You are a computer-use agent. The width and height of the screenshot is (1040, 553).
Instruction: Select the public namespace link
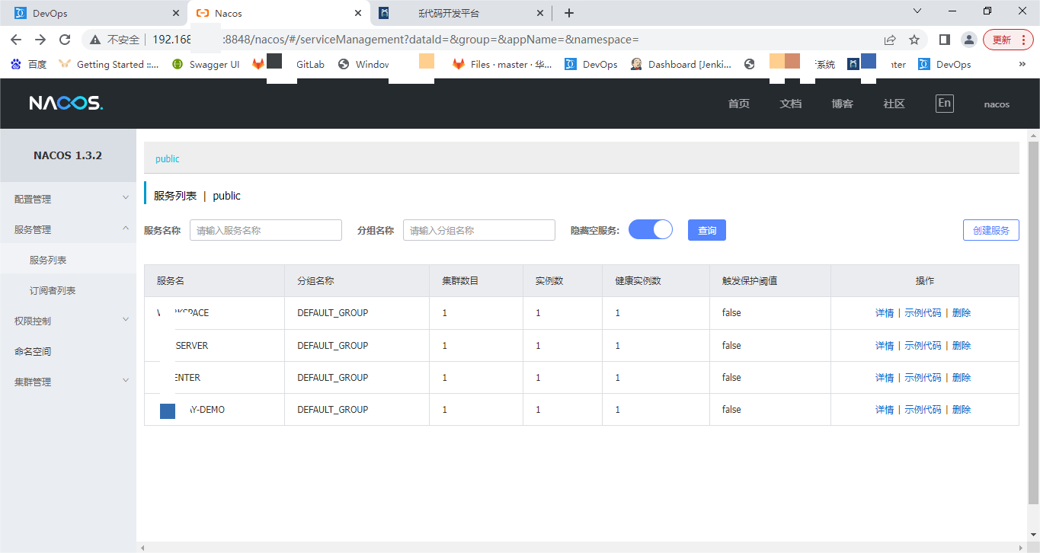pos(168,159)
